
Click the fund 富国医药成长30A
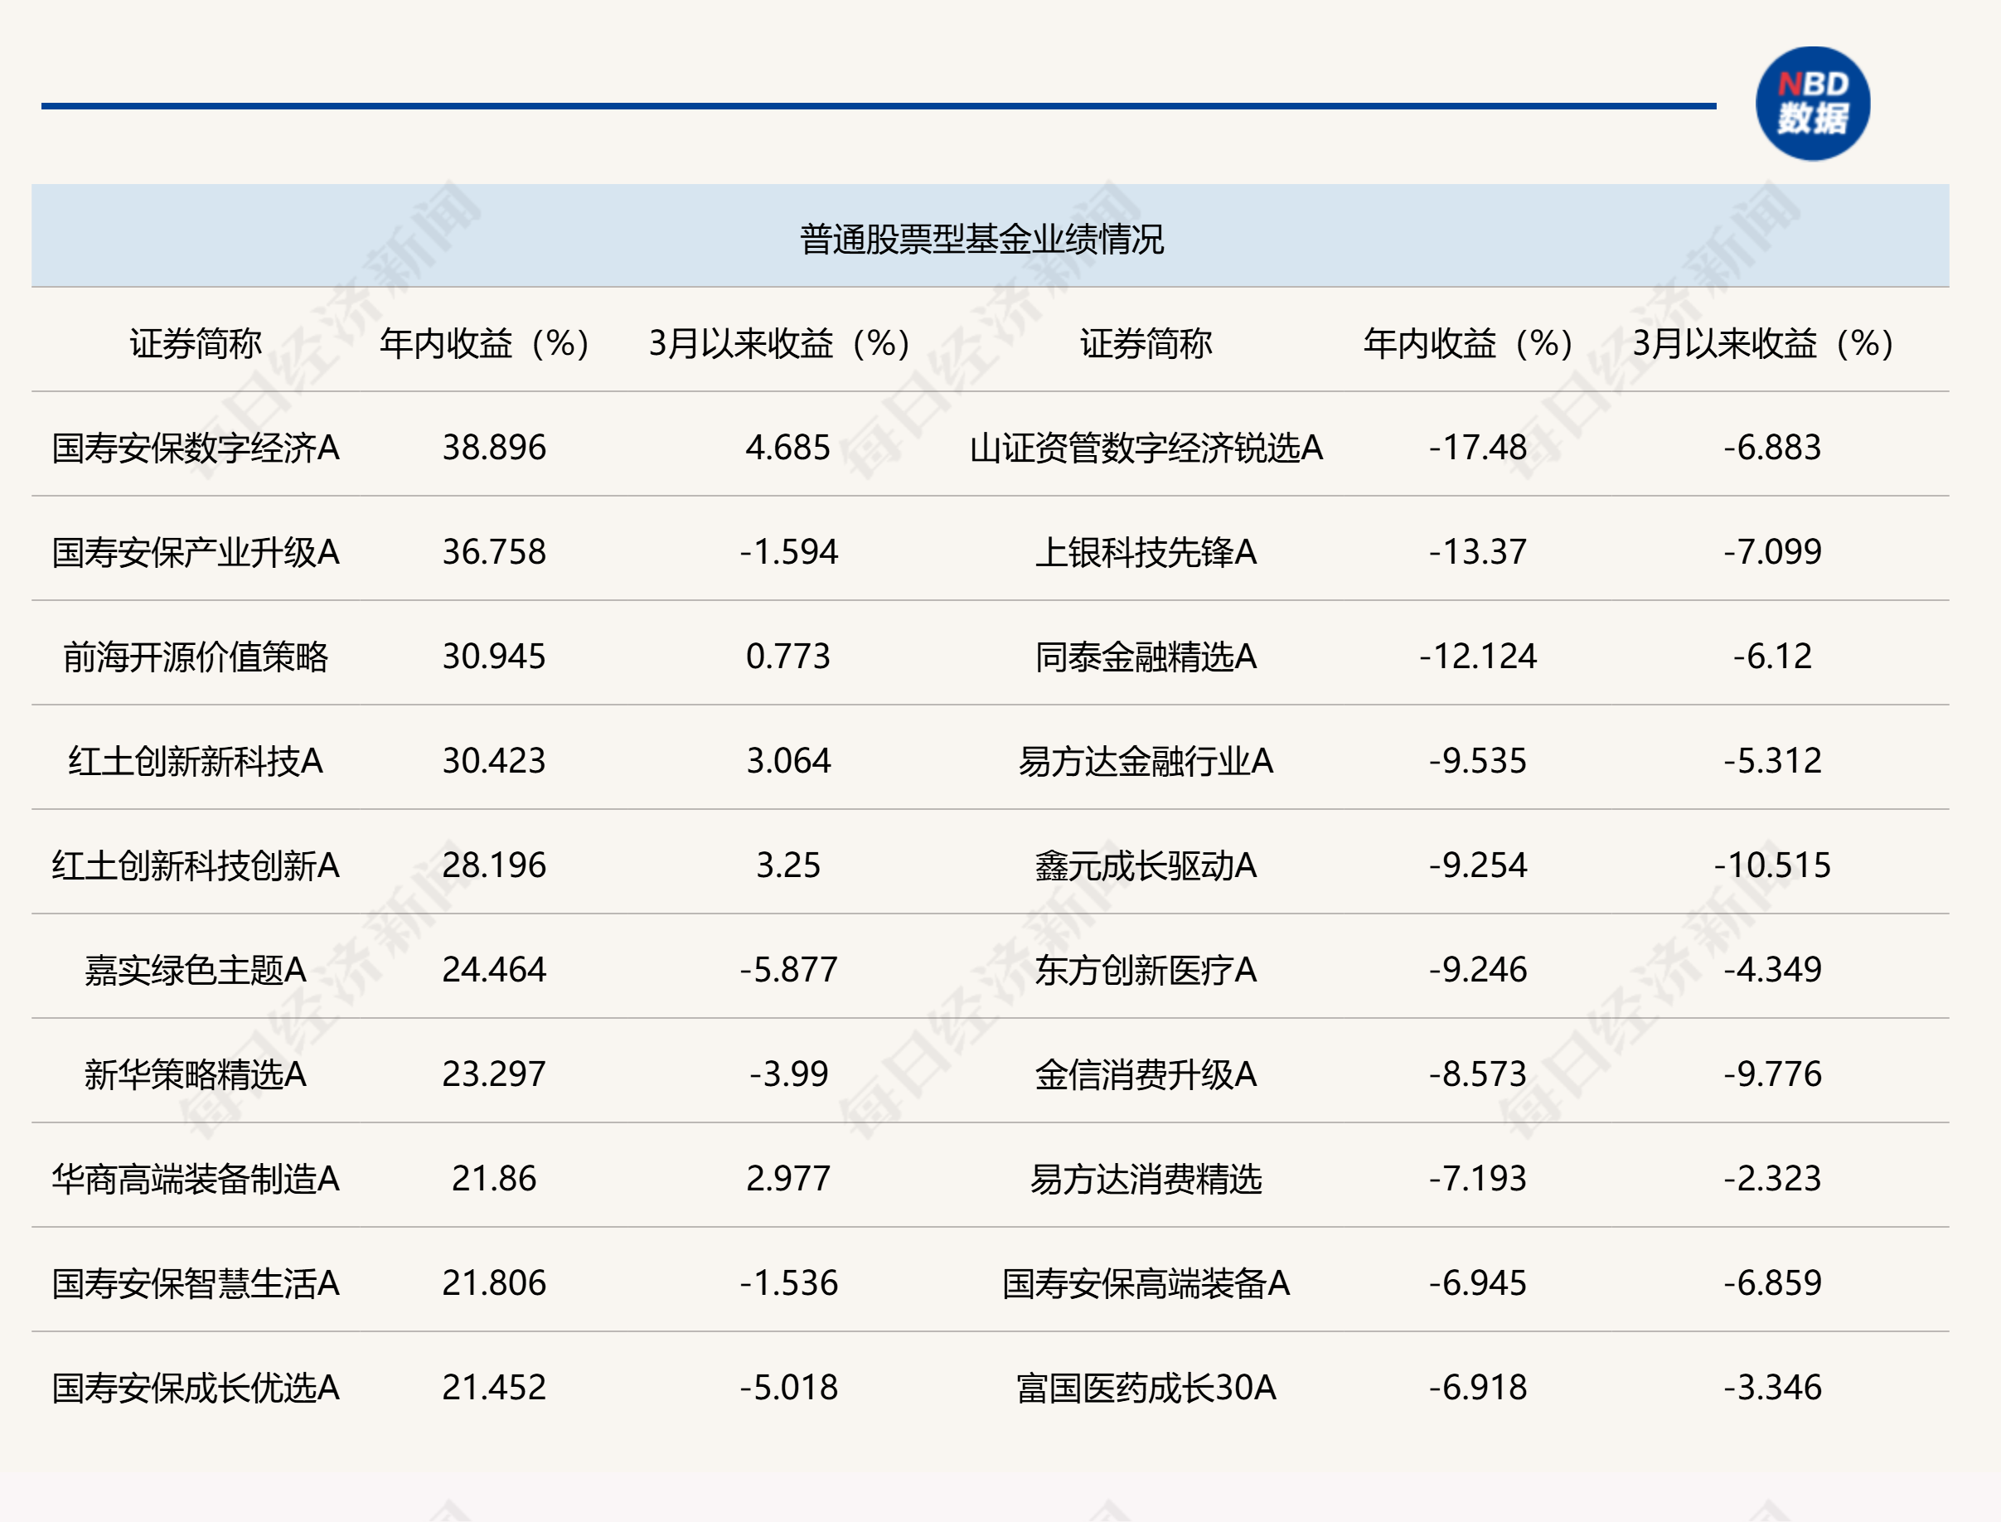(1145, 1387)
